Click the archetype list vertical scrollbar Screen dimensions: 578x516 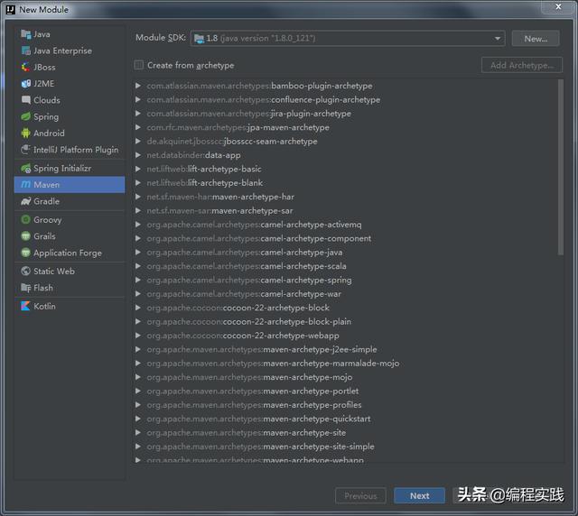point(561,167)
